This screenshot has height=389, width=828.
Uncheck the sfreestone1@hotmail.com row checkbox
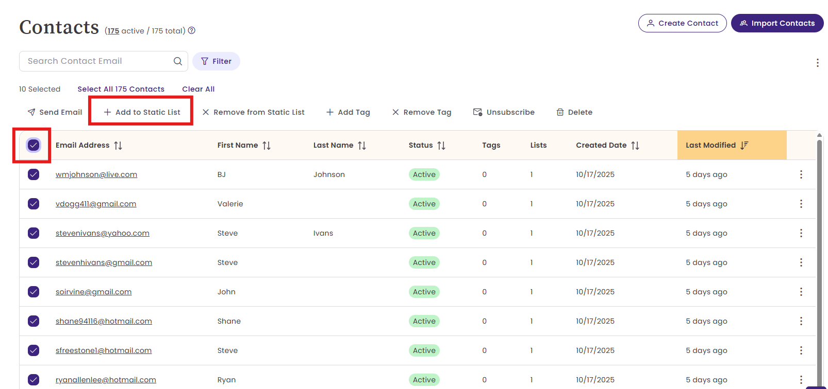[34, 350]
